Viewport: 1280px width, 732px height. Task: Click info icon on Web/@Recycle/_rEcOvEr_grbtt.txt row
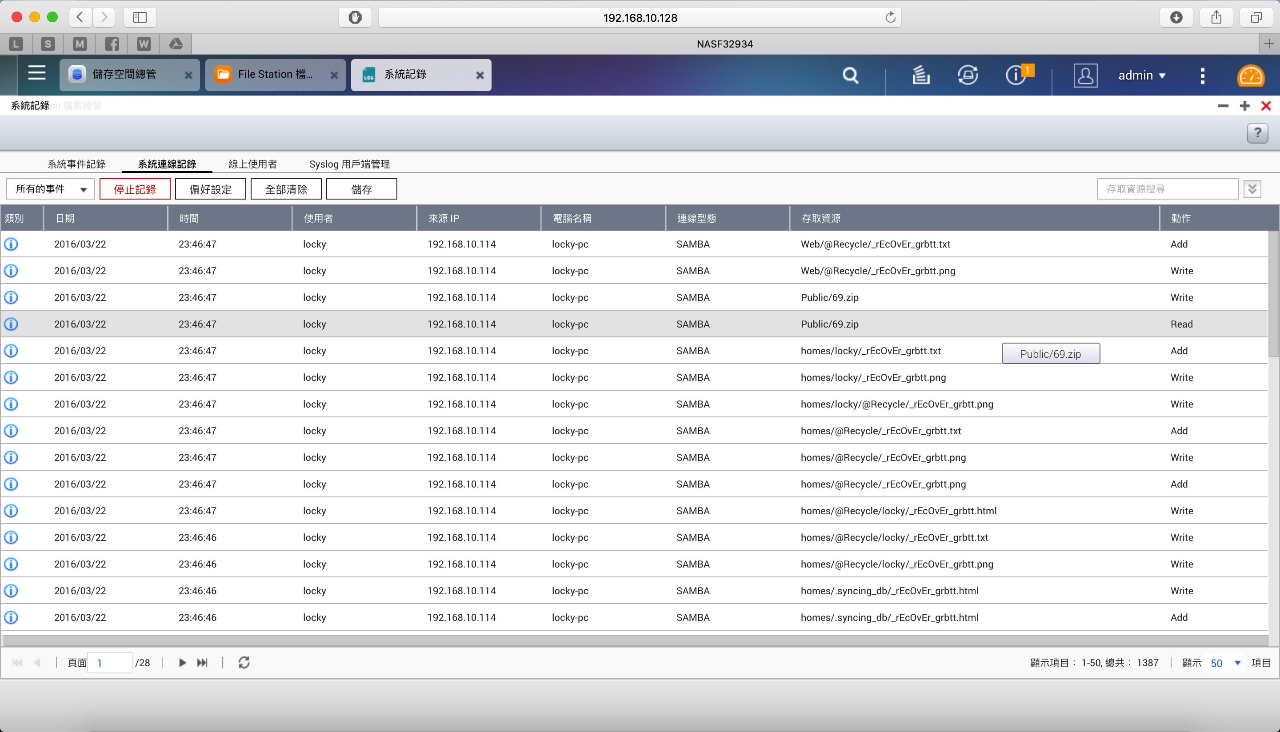tap(11, 244)
